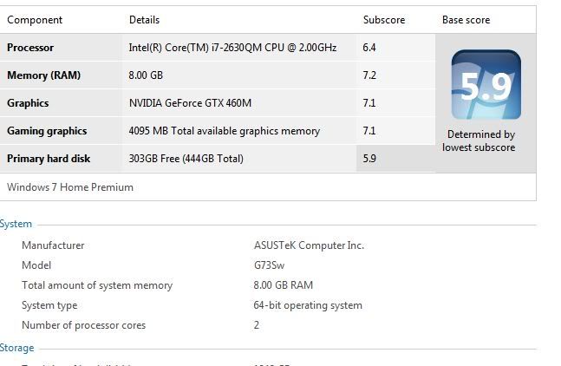Click the Details column header
561x366 pixels.
coord(144,20)
